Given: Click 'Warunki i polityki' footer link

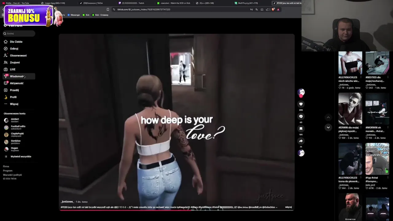Looking at the screenshot, I should pos(12,175).
